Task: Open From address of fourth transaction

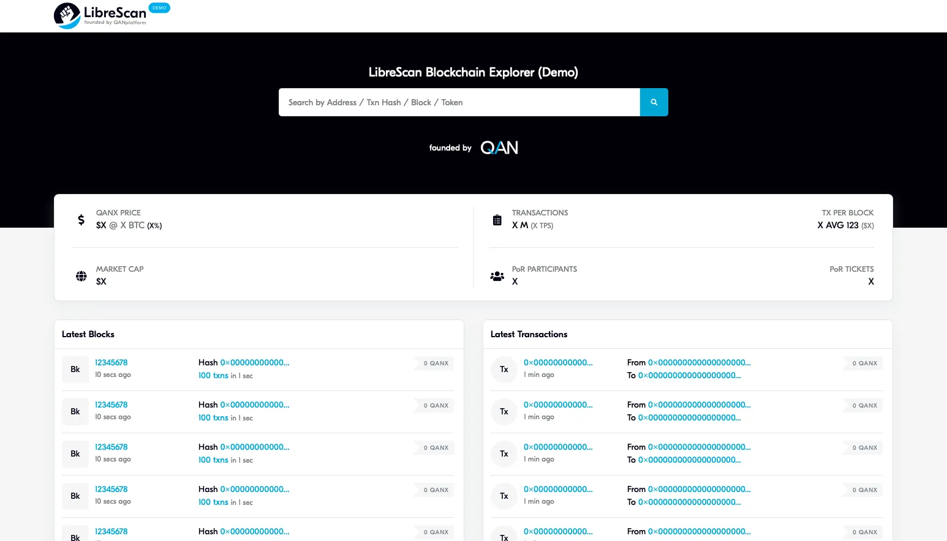Action: pos(700,489)
